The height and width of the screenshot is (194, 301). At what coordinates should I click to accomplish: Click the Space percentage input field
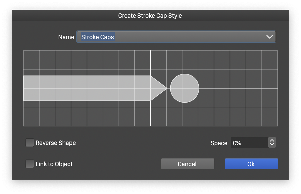tap(249, 143)
